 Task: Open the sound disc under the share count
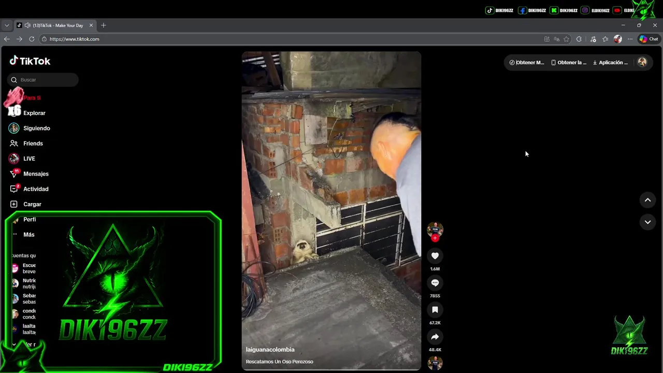click(x=435, y=363)
